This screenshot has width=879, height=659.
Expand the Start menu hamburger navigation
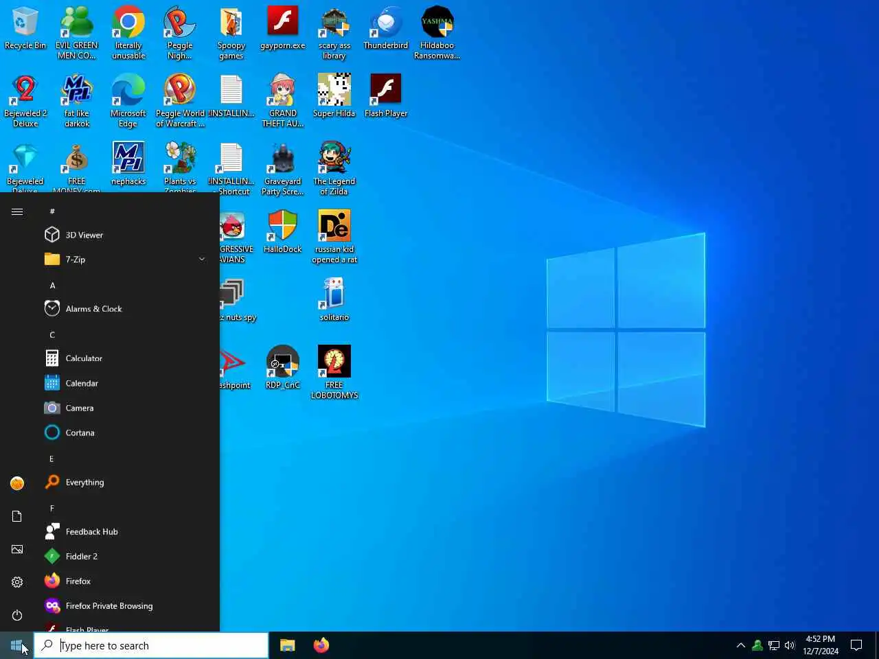tap(17, 211)
